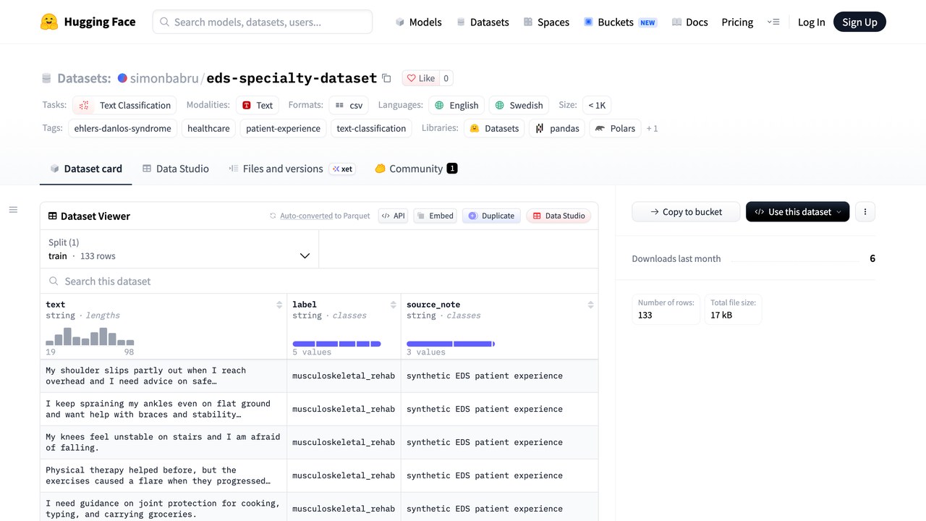Click the Sign Up button

click(859, 22)
